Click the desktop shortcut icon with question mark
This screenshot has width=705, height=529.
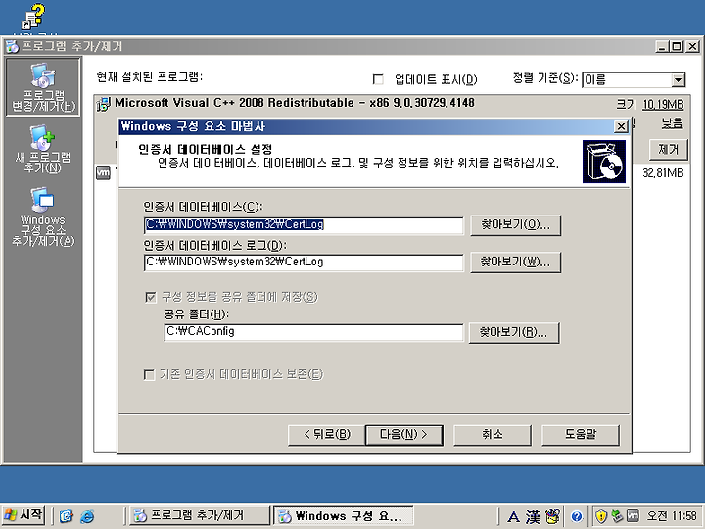point(33,17)
